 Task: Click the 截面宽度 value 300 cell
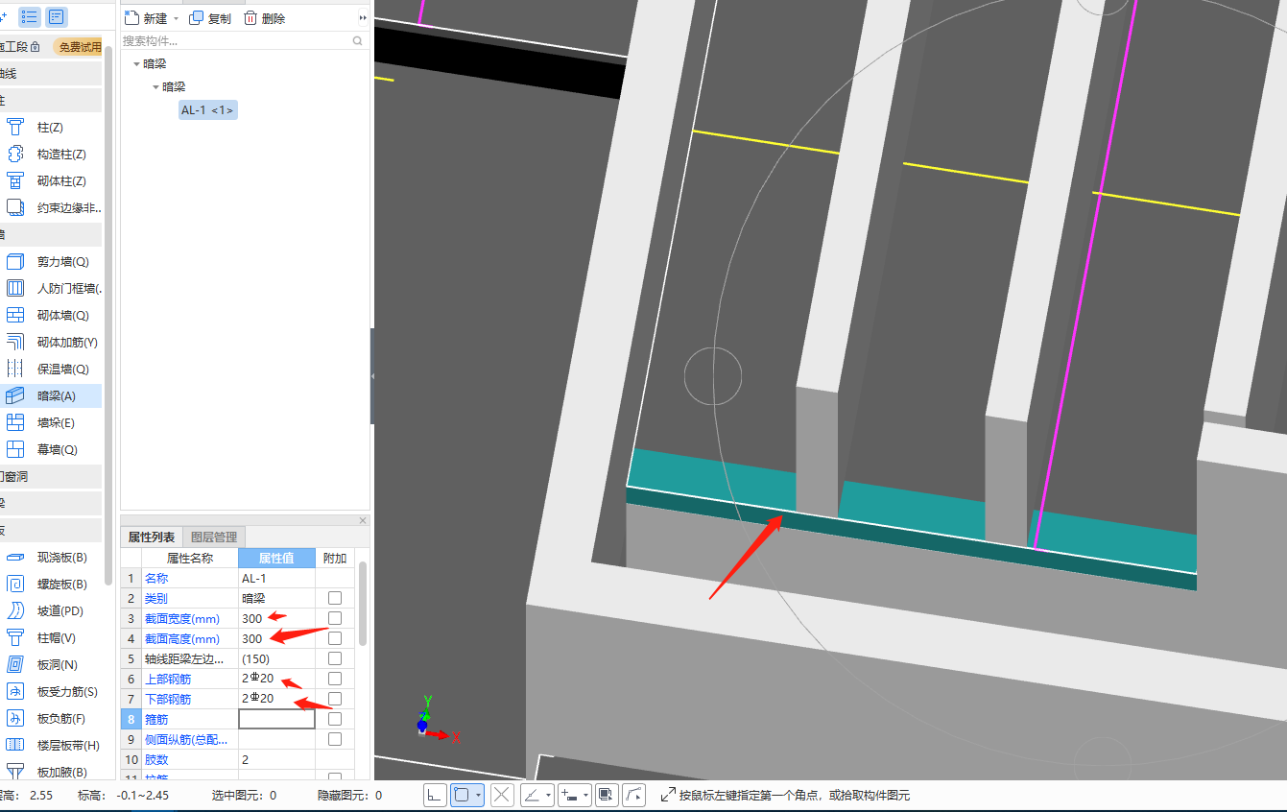point(276,618)
